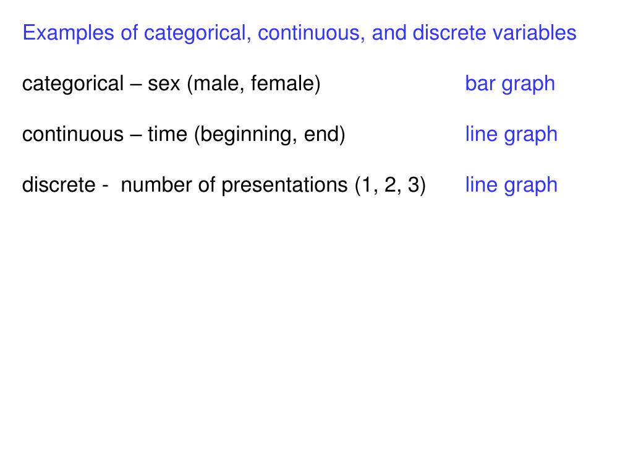Click the word "end)" in the second row
The image size is (633, 475).
(x=324, y=134)
